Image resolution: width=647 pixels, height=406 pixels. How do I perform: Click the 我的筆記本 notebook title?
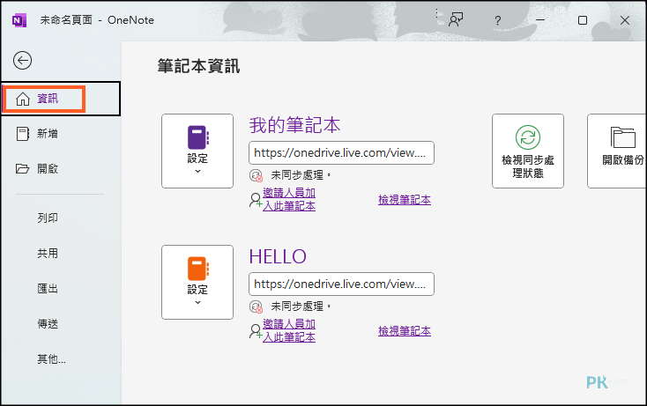(x=294, y=125)
